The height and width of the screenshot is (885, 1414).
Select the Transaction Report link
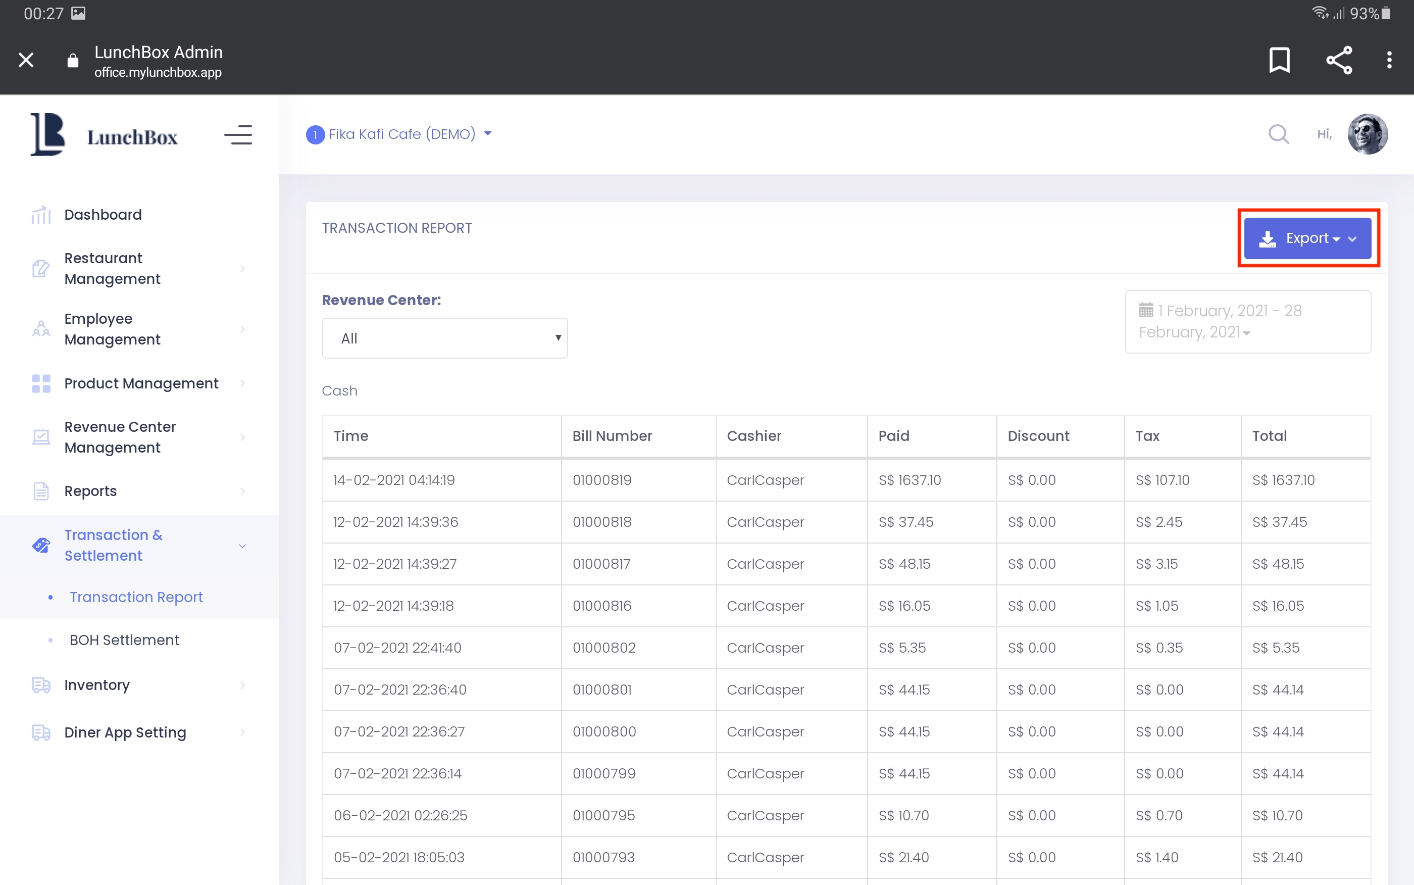[136, 597]
